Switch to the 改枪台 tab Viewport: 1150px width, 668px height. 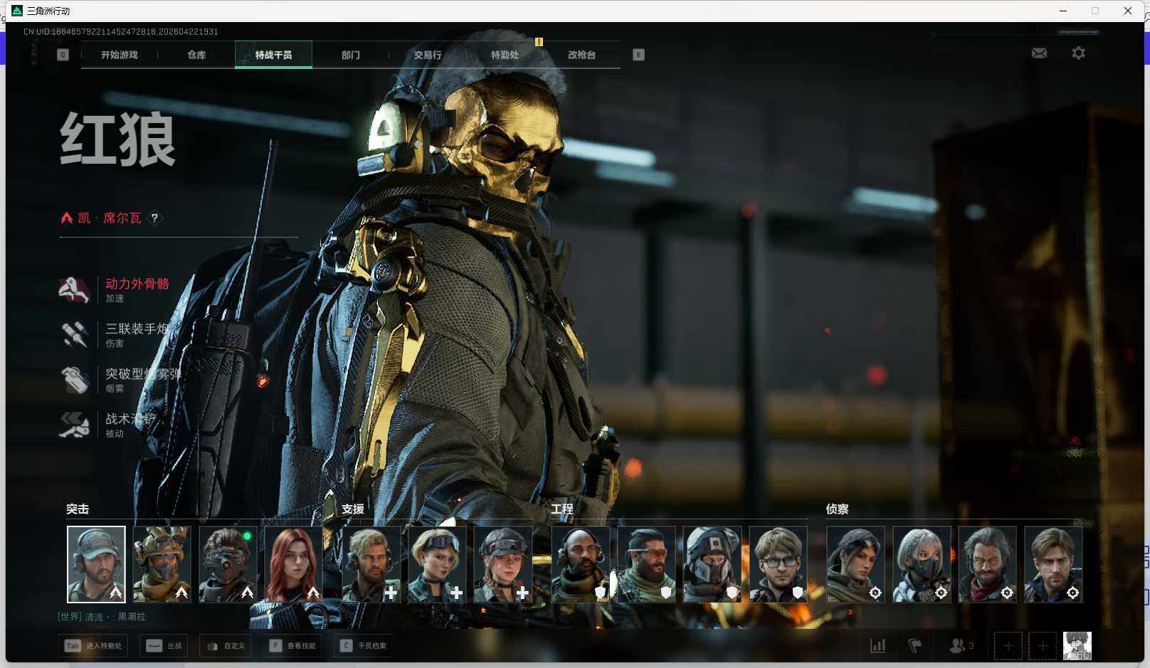581,55
